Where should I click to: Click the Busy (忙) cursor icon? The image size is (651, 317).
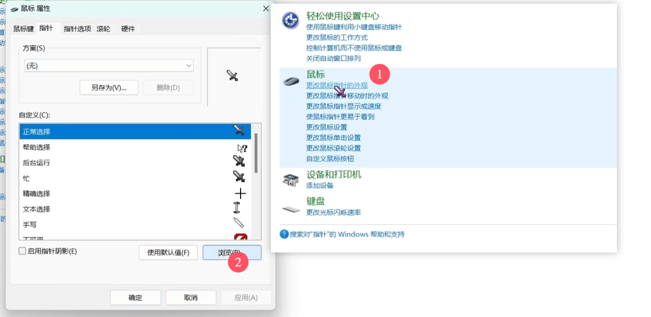pyautogui.click(x=239, y=177)
